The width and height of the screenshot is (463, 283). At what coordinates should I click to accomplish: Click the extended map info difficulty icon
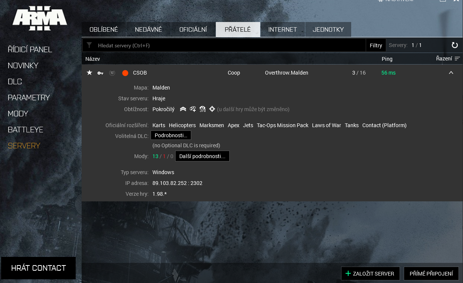[x=192, y=109]
